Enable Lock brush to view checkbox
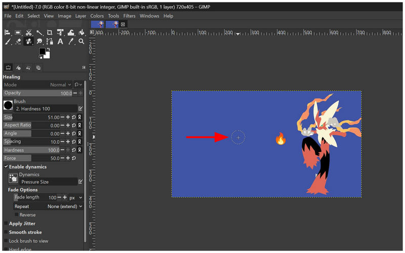The image size is (405, 253). click(x=6, y=241)
